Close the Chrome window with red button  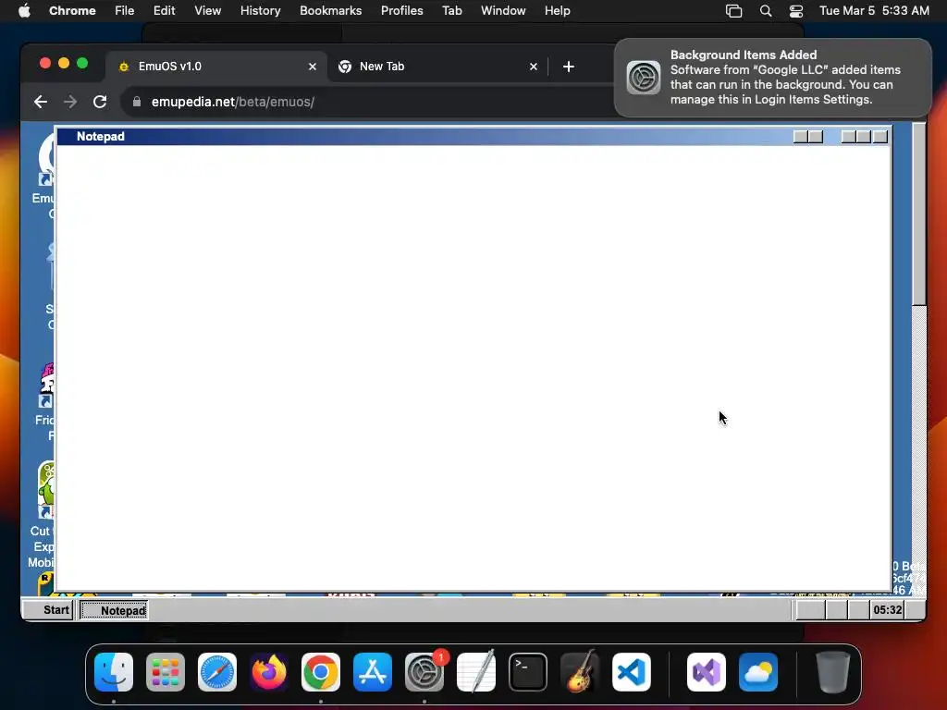[44, 64]
